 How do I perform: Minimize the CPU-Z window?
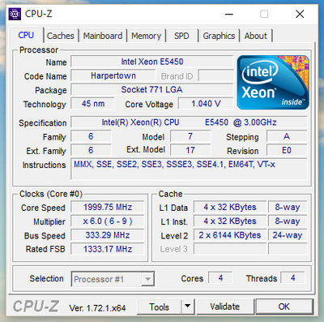click(x=229, y=14)
